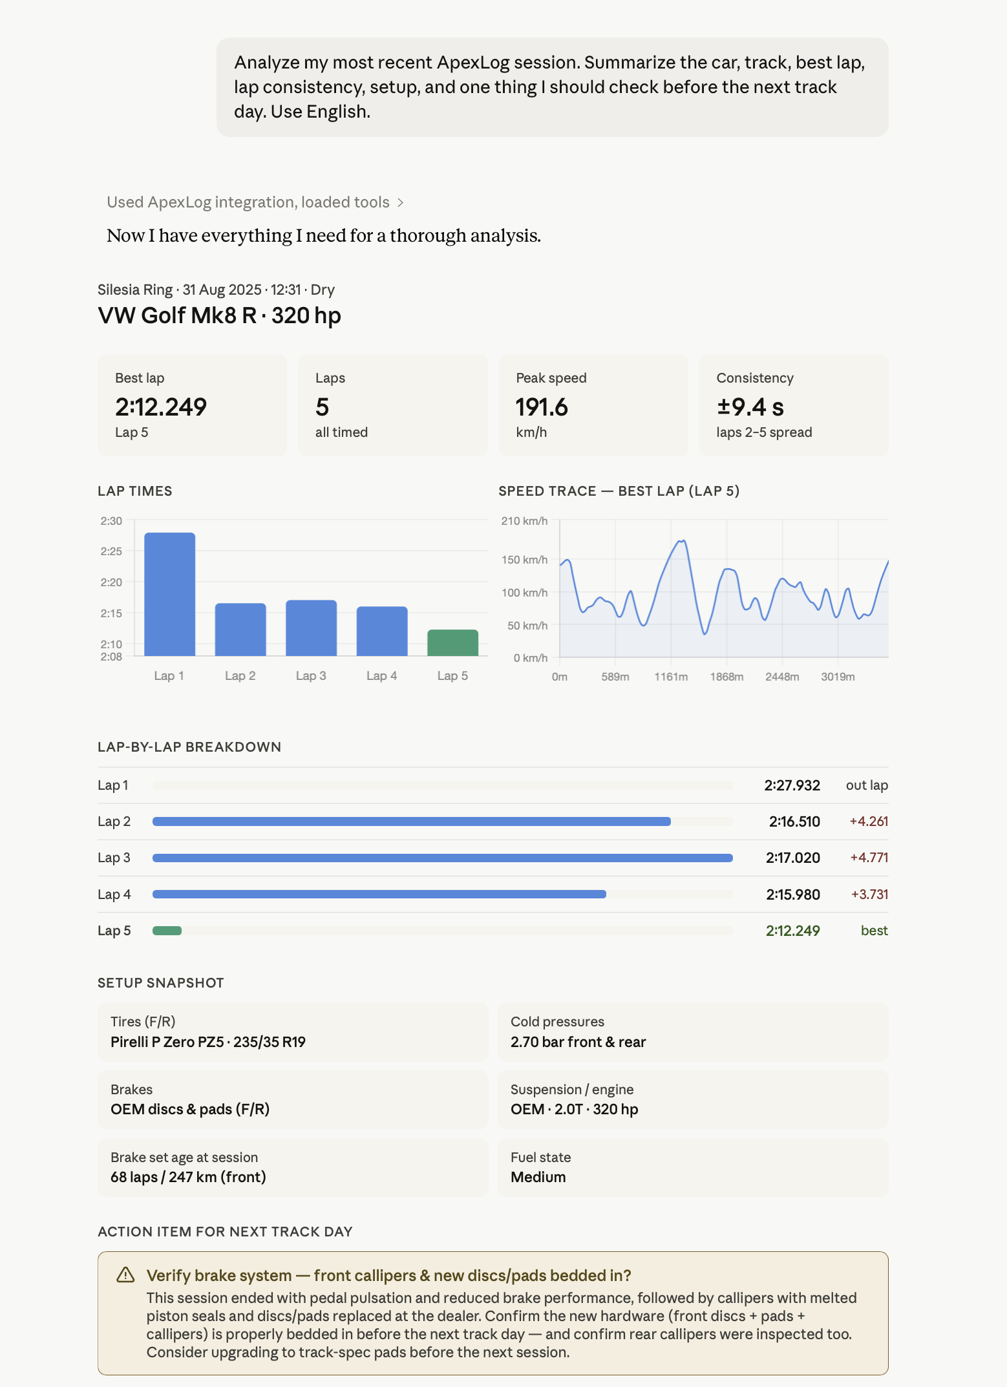Image resolution: width=1007 pixels, height=1387 pixels.
Task: Click the 'Verify brake system' action heading
Action: coord(388,1275)
